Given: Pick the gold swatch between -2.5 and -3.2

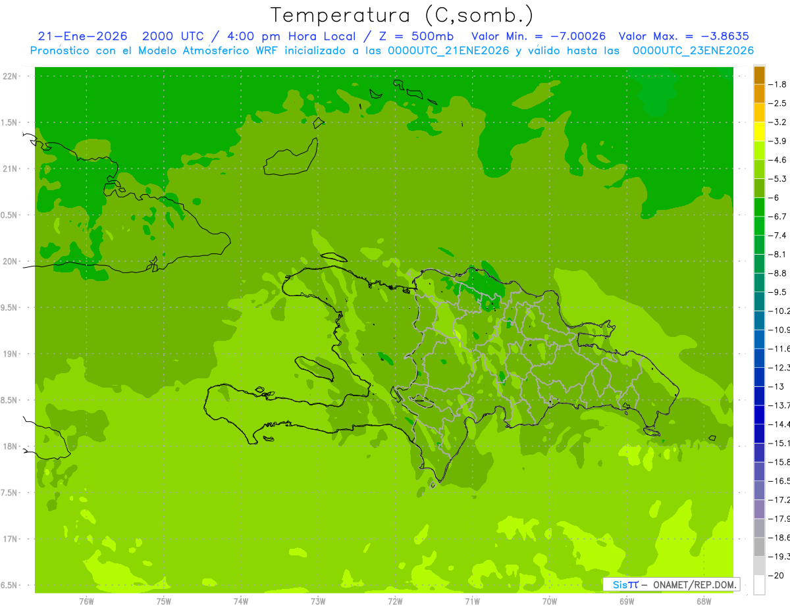Looking at the screenshot, I should [759, 113].
